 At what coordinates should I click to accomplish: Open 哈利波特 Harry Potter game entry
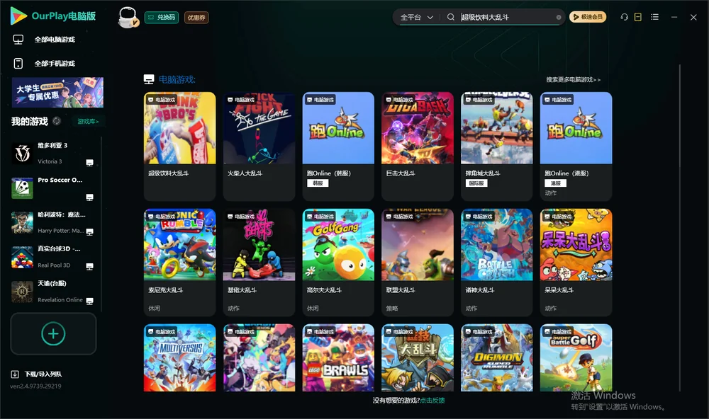pos(53,222)
